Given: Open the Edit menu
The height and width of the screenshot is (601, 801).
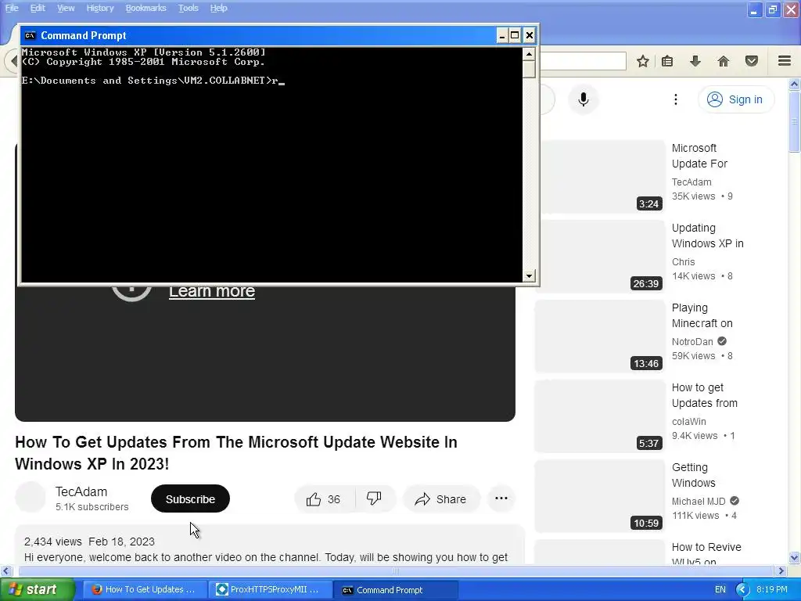Looking at the screenshot, I should point(38,8).
